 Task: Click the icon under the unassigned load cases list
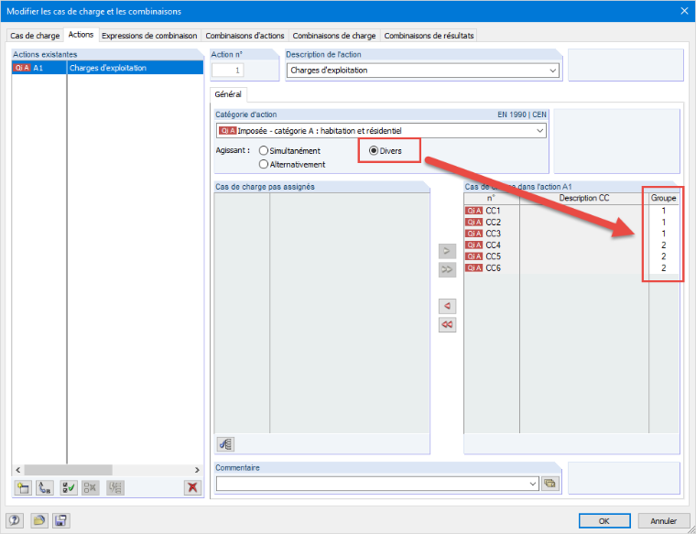coord(225,444)
